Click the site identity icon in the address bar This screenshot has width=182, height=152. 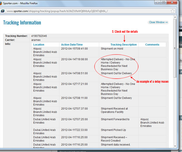[3, 11]
